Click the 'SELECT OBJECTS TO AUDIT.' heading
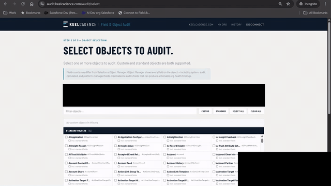This screenshot has width=331, height=186. 118,51
